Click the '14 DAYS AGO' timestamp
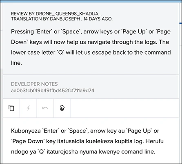The width and height of the screenshot is (182, 164). tap(98, 19)
